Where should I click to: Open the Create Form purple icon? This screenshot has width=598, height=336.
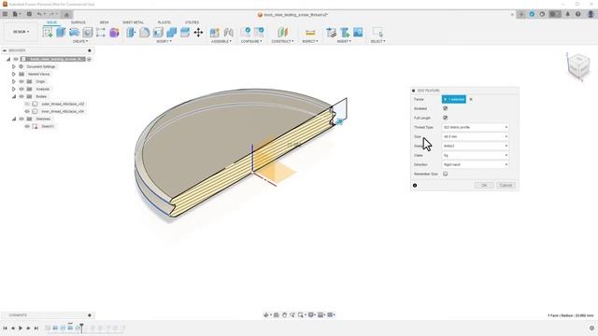click(114, 33)
